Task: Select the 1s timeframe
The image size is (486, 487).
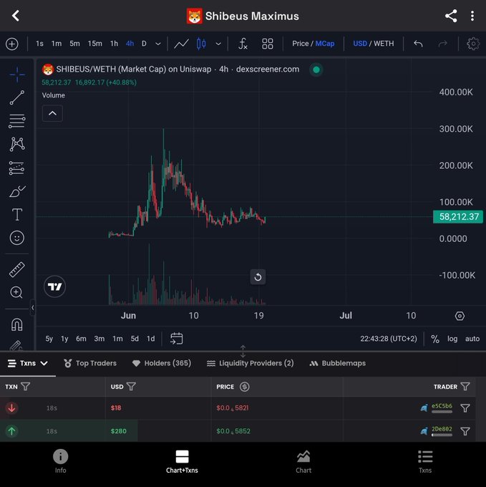Action: tap(39, 44)
